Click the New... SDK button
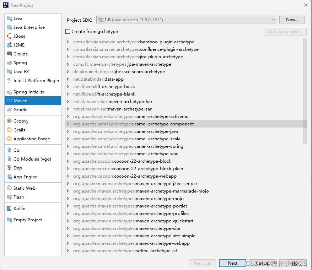This screenshot has width=312, height=270. (x=292, y=20)
